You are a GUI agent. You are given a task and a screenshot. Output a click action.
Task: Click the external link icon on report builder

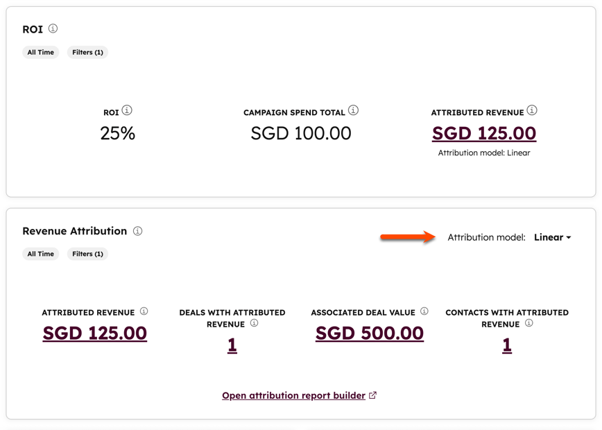(x=372, y=394)
